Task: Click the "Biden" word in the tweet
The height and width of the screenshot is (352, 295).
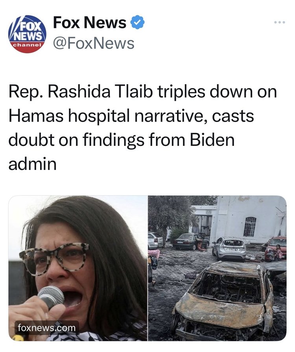Action: pos(212,140)
